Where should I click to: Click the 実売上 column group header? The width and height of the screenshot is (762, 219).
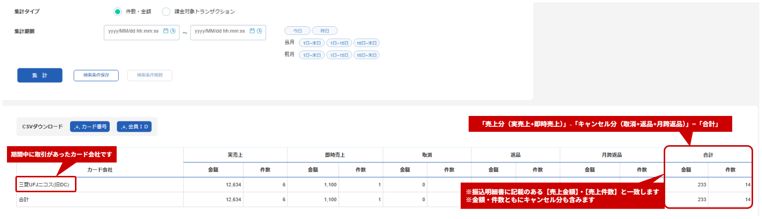point(235,155)
